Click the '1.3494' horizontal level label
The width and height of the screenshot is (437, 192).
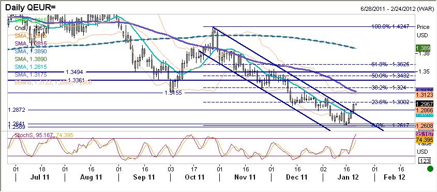point(74,72)
